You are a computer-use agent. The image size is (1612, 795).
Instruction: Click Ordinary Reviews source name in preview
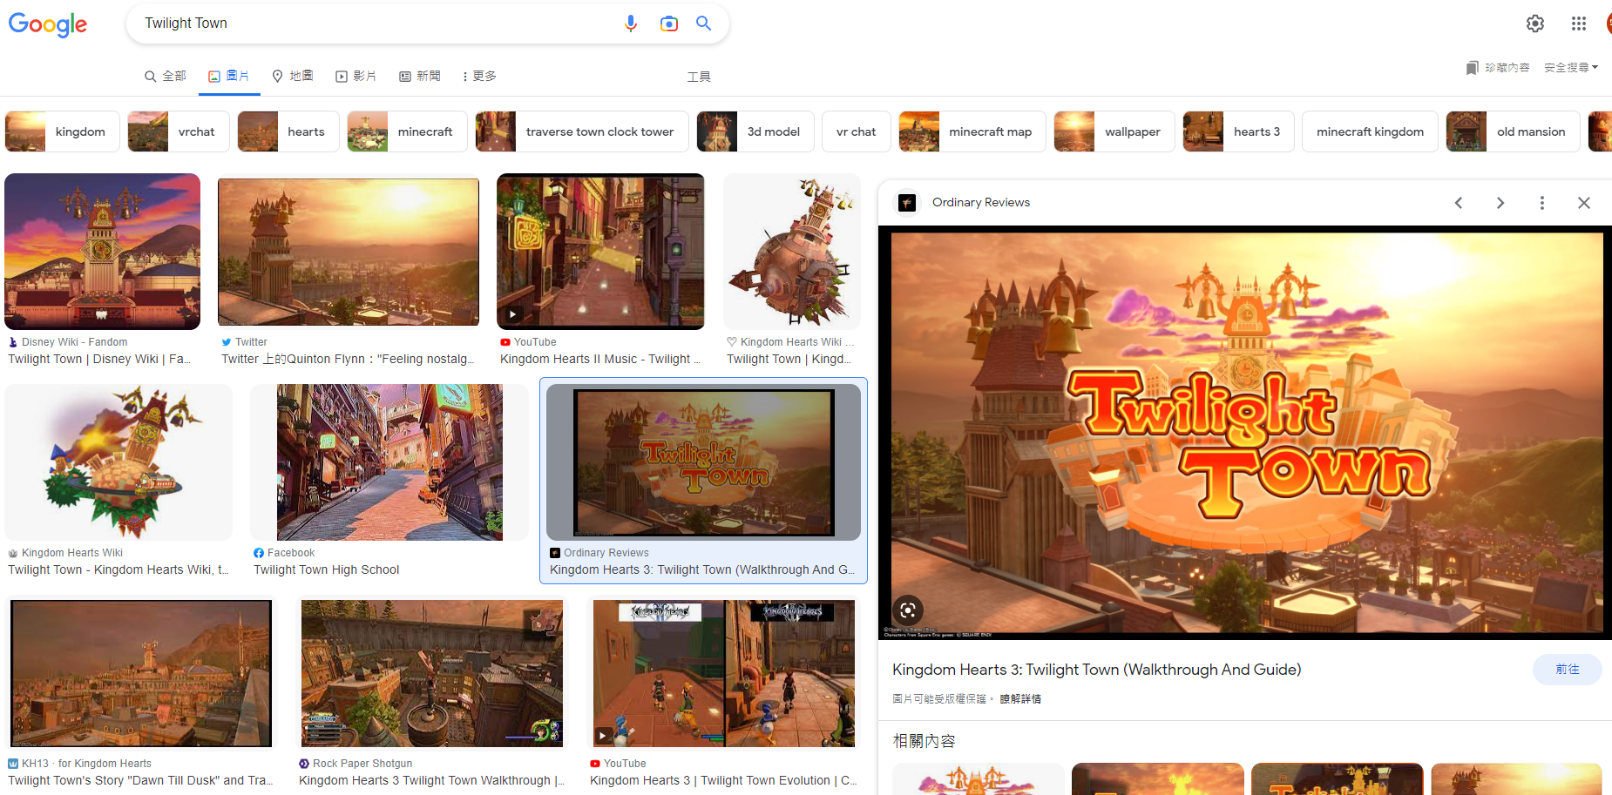point(981,203)
